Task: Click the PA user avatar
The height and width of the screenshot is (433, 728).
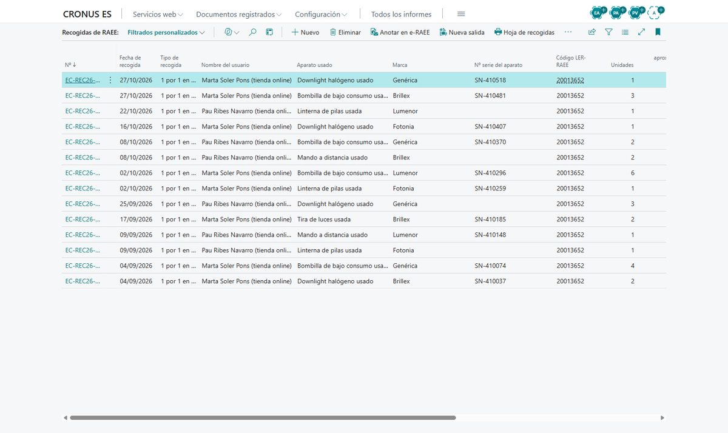Action: pos(616,12)
